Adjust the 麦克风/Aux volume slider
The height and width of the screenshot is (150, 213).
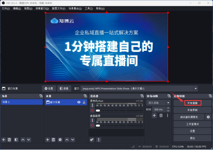pos(119,110)
